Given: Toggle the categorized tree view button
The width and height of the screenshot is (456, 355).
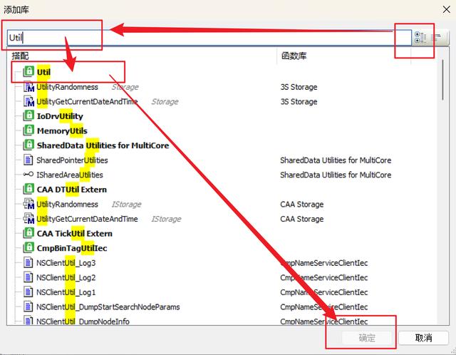Looking at the screenshot, I should pyautogui.click(x=420, y=37).
